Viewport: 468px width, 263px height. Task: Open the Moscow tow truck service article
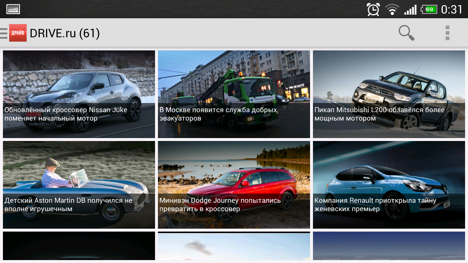pos(234,94)
